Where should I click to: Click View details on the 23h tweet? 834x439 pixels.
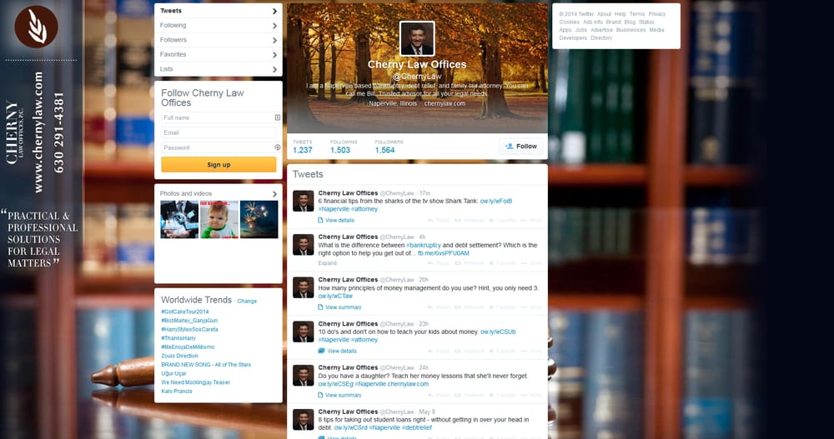[342, 351]
